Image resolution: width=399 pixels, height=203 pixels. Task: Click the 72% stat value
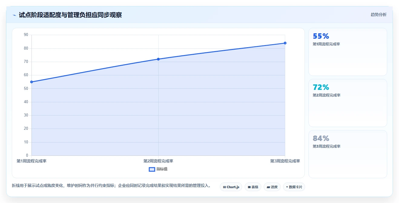(321, 87)
